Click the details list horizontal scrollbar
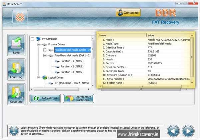The image size is (200, 140). pyautogui.click(x=142, y=87)
